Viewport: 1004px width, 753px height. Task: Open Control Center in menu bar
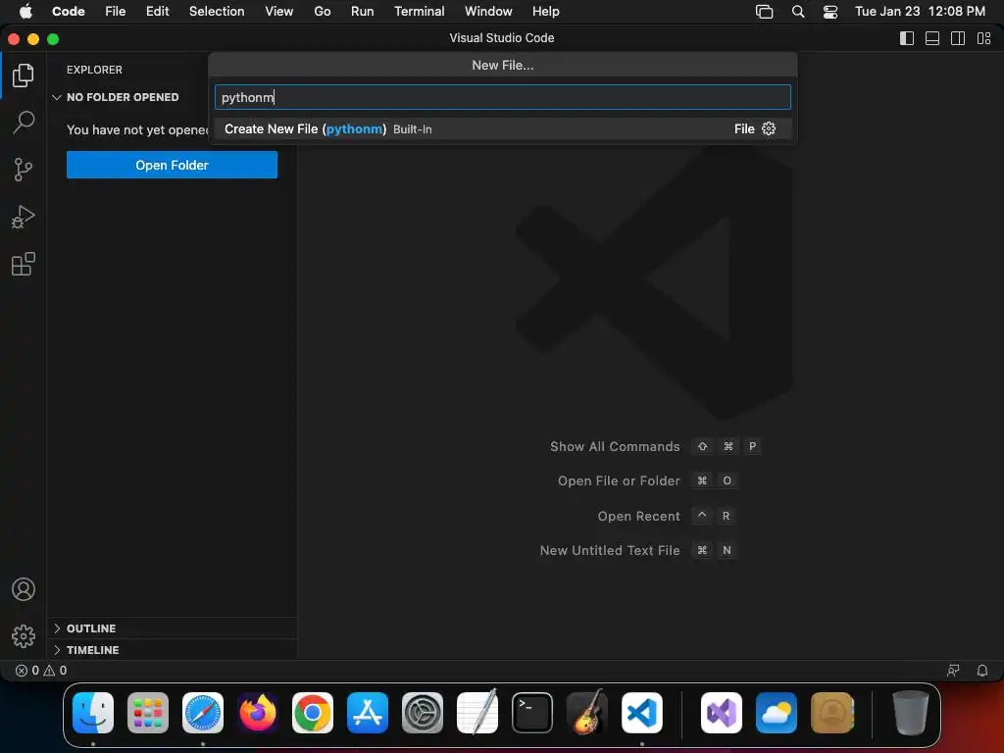830,12
